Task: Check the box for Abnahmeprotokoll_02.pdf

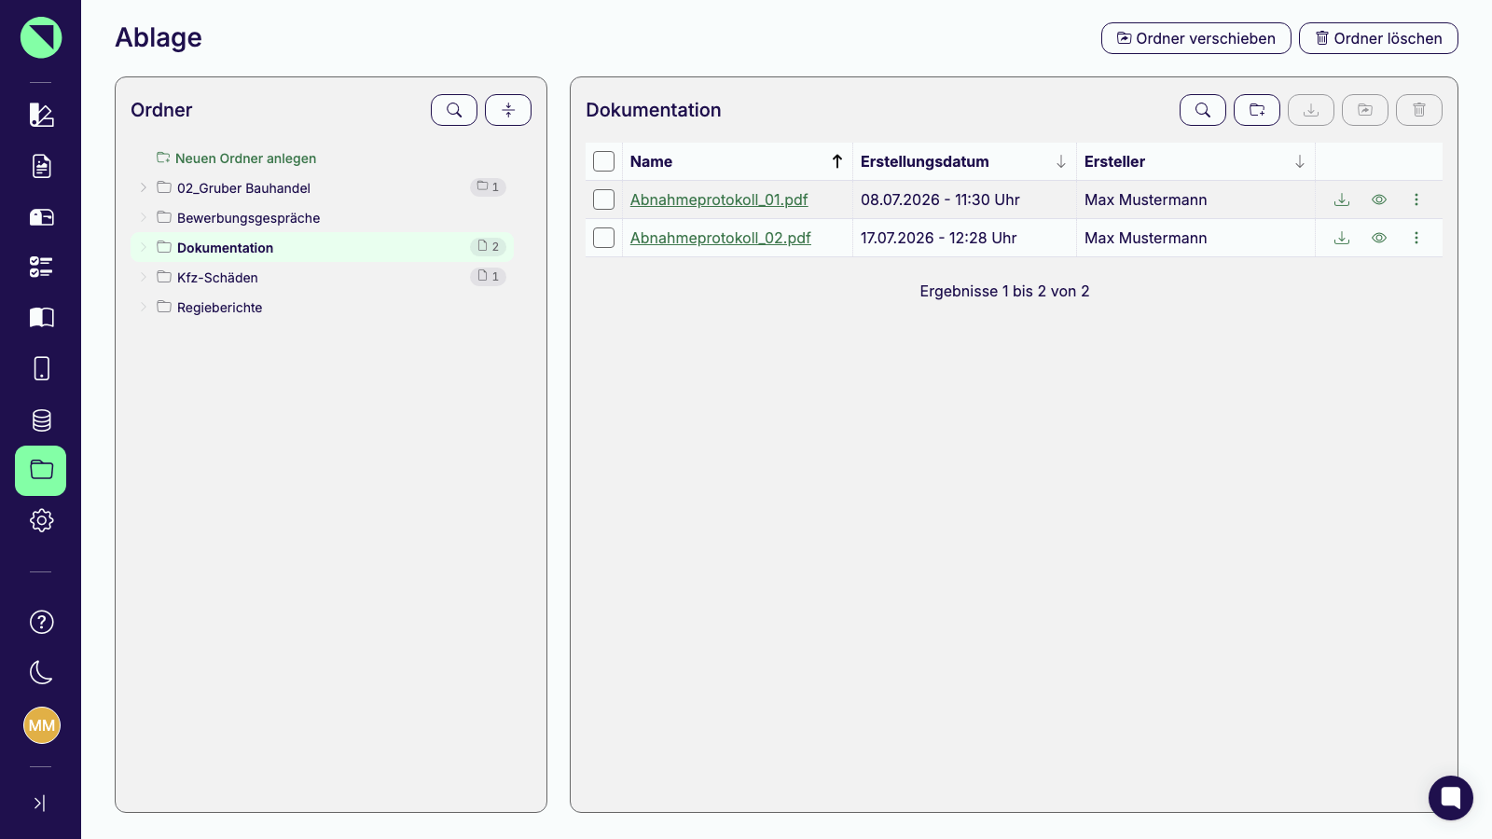Action: point(604,238)
